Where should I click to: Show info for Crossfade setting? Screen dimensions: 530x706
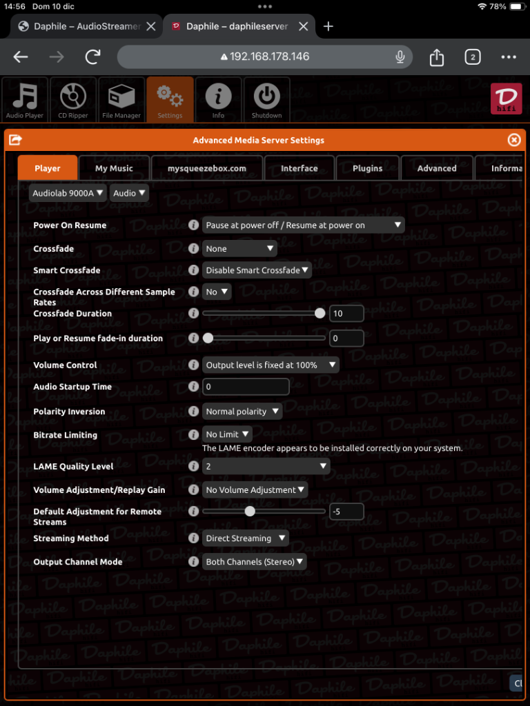point(193,248)
